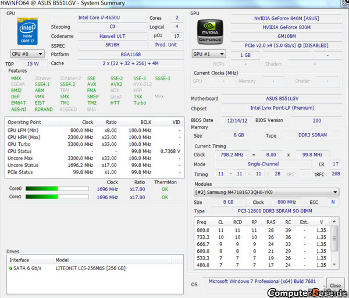The image size is (349, 298).
Task: Select the 600.0 frequency timing row
Action: point(263,251)
